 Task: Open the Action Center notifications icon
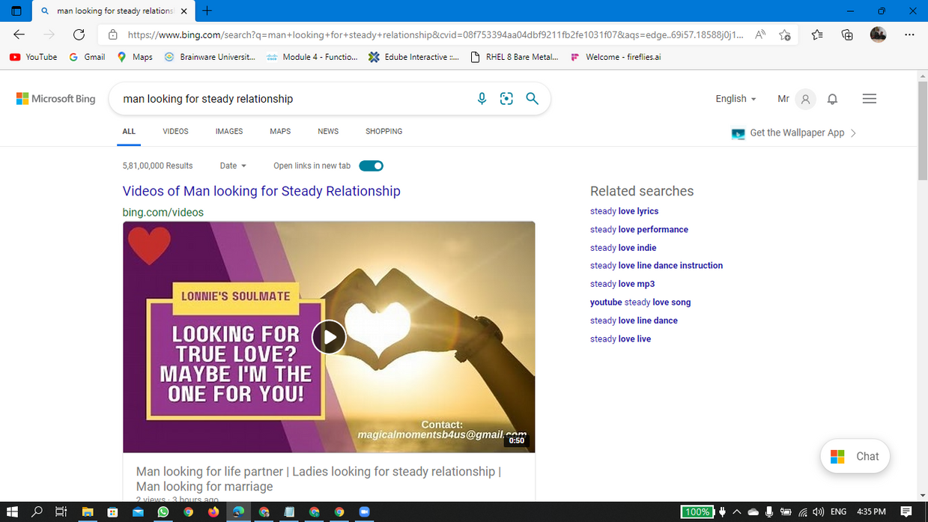pyautogui.click(x=906, y=512)
